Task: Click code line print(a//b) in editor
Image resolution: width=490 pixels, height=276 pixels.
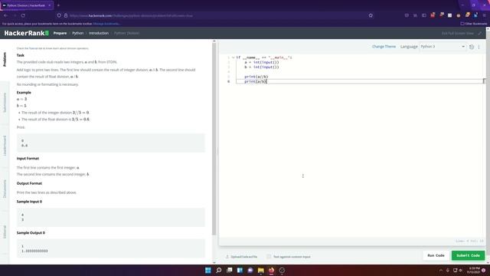Action: pos(256,77)
